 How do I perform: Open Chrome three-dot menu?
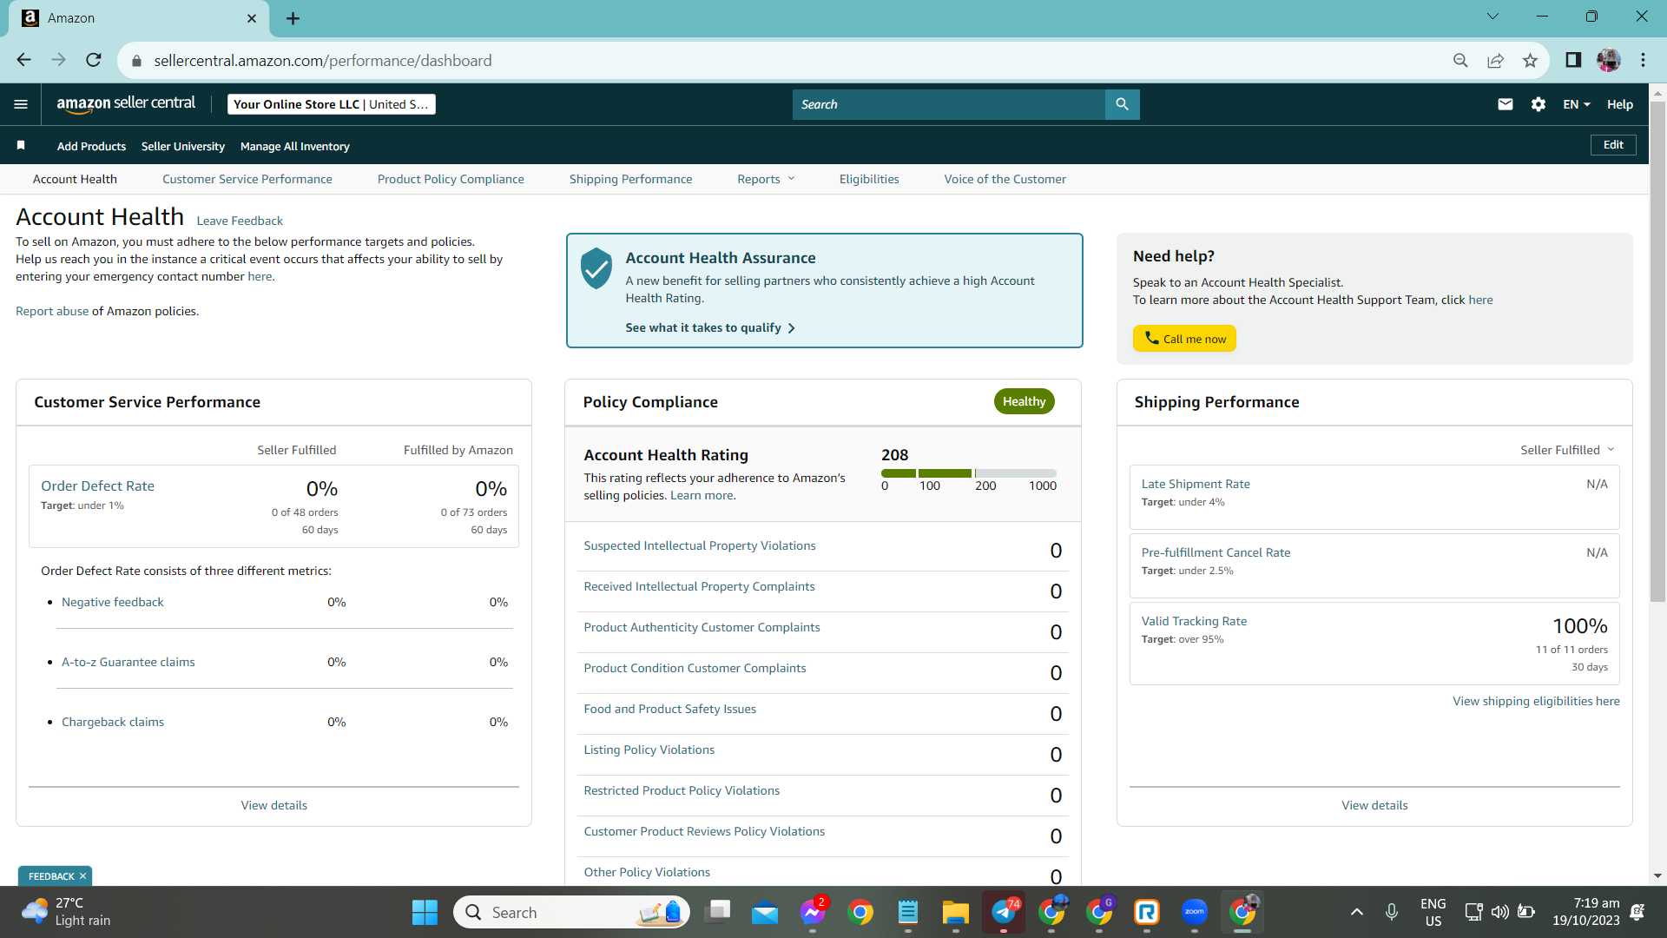coord(1643,60)
